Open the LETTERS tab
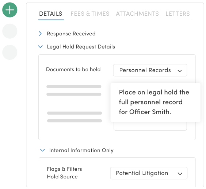206x189 pixels. 178,14
